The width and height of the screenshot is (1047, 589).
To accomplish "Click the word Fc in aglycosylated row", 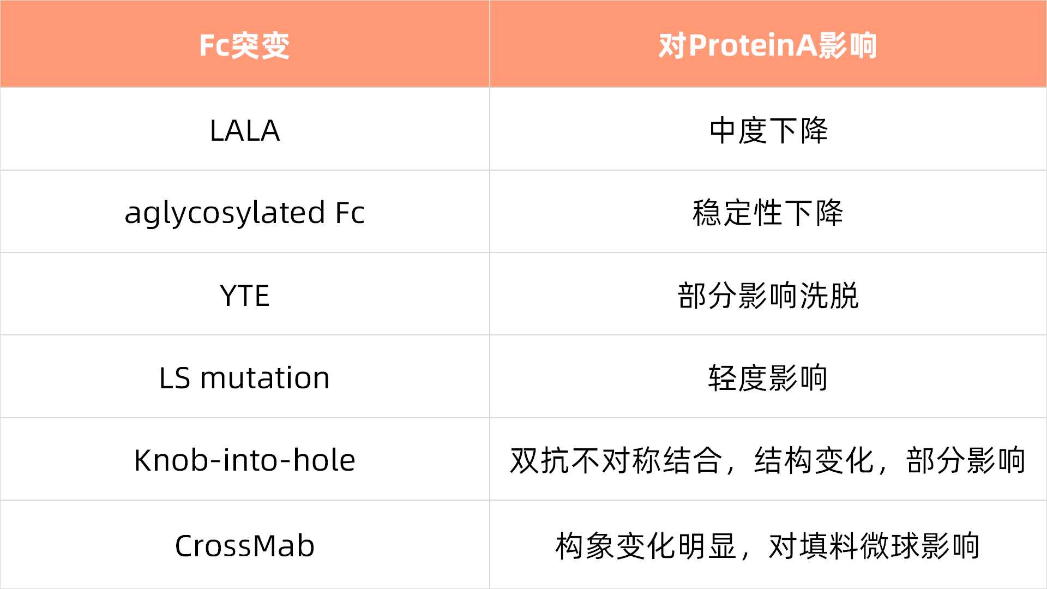I will coord(350,212).
